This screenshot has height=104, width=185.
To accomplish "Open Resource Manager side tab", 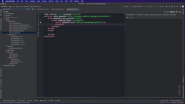I will 1,24.
